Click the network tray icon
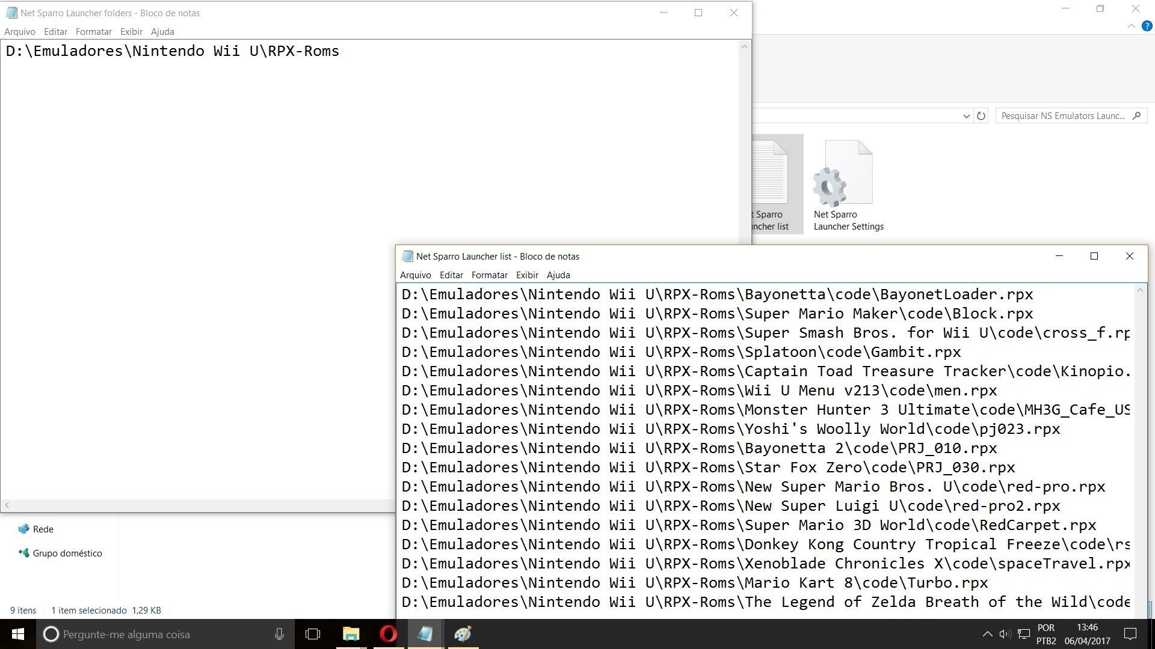The image size is (1155, 649). (x=1023, y=634)
